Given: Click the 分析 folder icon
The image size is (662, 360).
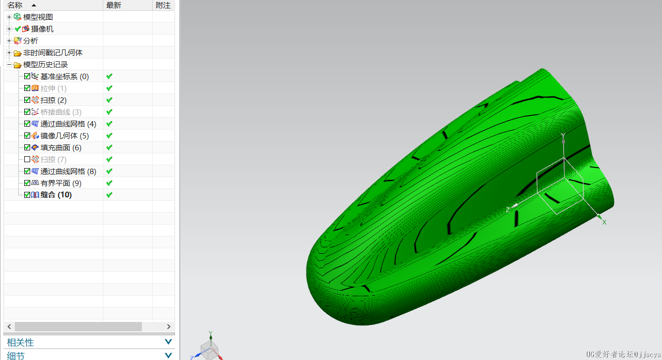Looking at the screenshot, I should (18, 41).
